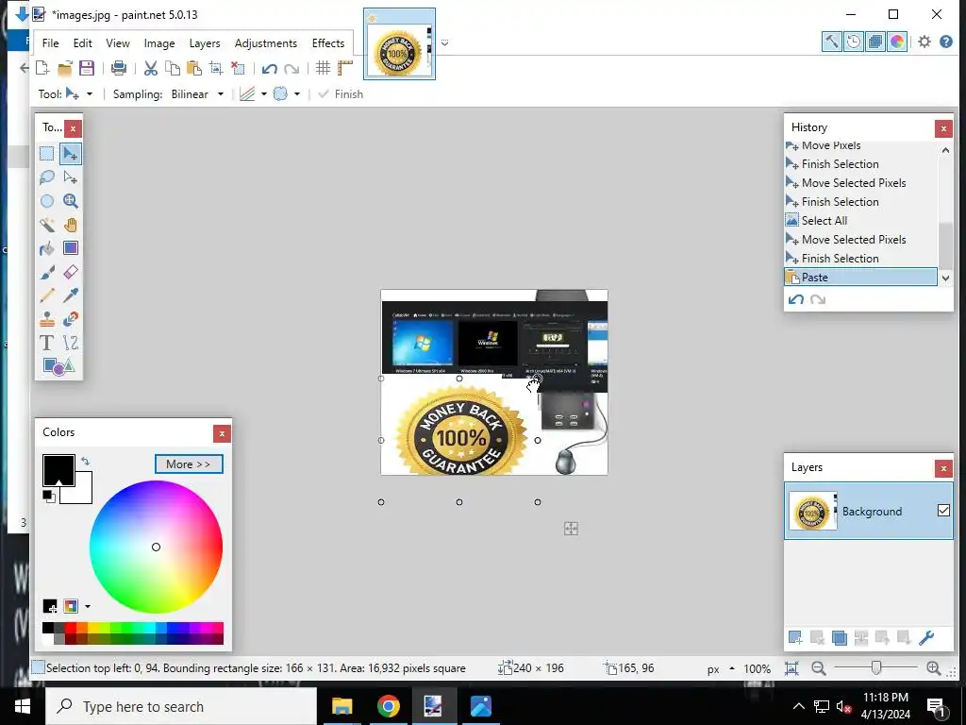Select the Magic Wand tool
This screenshot has width=966, height=725.
click(47, 225)
